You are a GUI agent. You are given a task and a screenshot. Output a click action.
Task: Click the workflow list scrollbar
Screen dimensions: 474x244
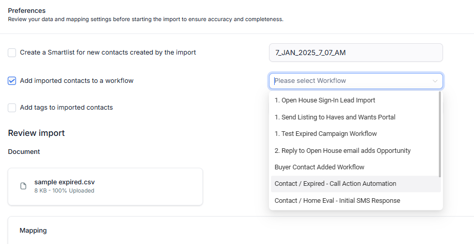click(440, 134)
